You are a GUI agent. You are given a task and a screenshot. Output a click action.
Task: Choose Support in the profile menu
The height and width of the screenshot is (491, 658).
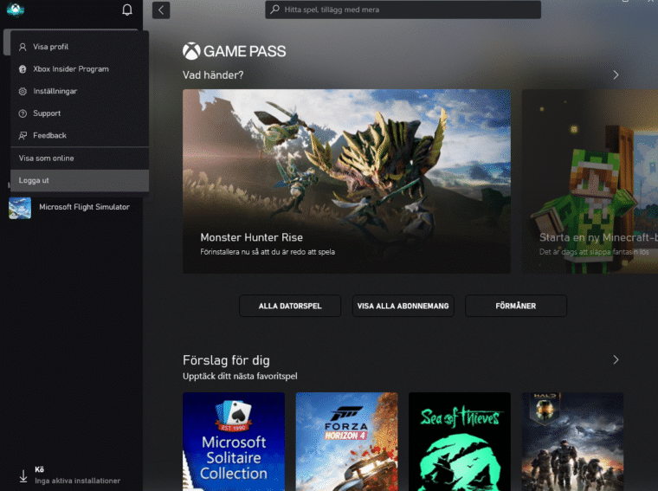(80, 113)
